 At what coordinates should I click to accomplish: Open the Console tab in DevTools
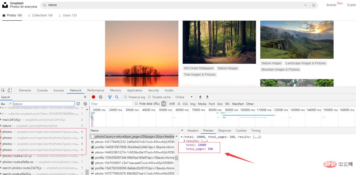click(x=42, y=90)
